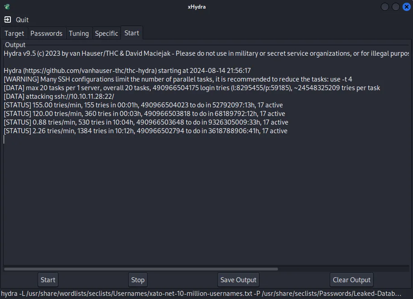The width and height of the screenshot is (413, 299).
Task: Stop the running Hydra attack
Action: coord(138,280)
